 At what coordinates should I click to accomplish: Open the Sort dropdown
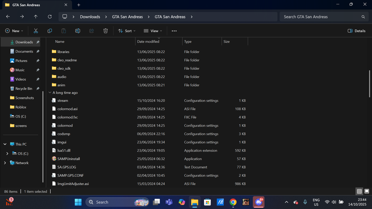127,31
